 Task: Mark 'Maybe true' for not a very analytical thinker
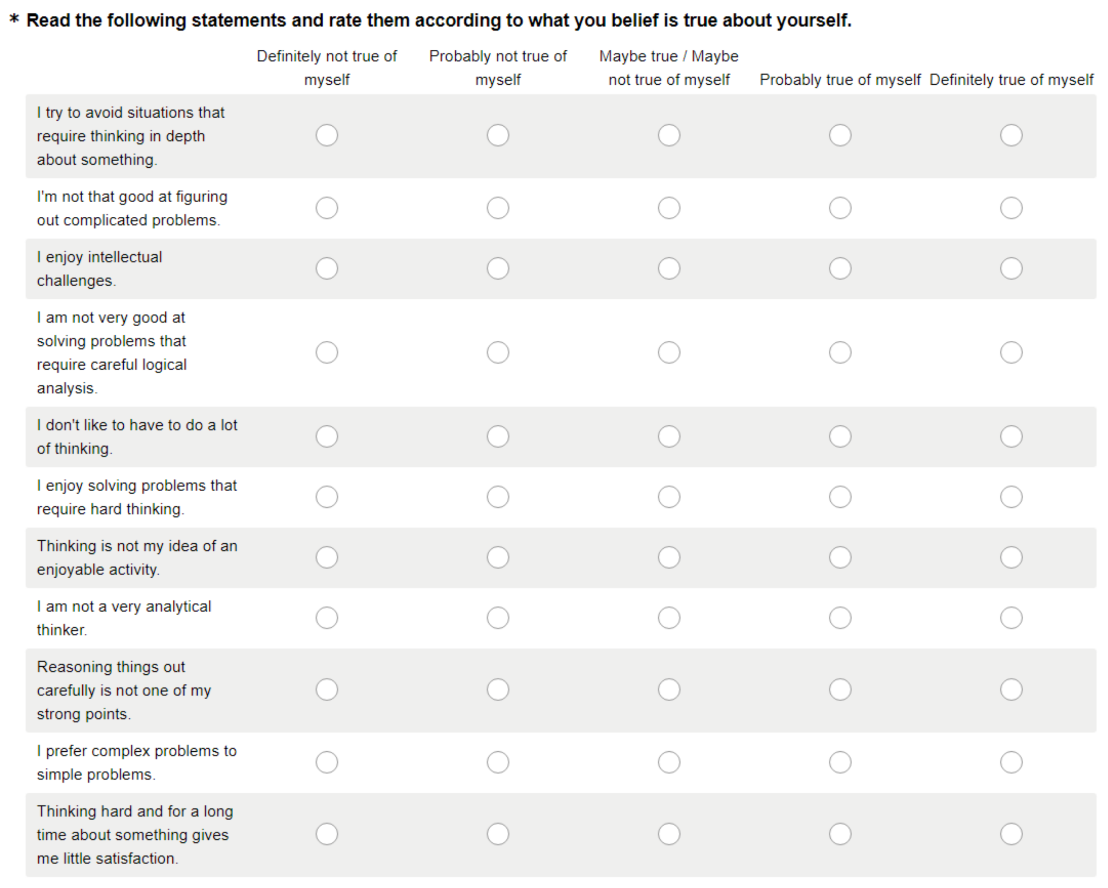[x=669, y=618]
